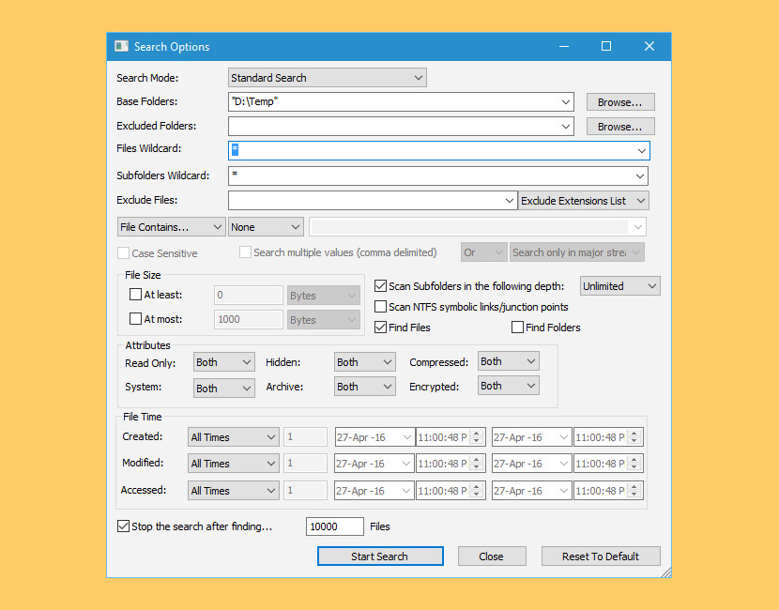Reset all options to default
This screenshot has width=779, height=610.
tap(601, 556)
